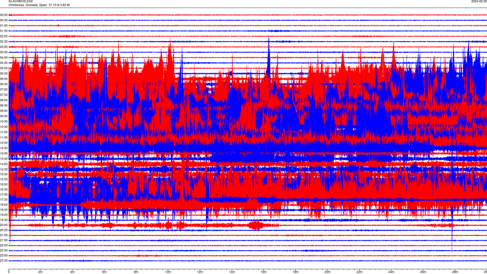Select the 23:30 trace time label

click(x=4, y=261)
